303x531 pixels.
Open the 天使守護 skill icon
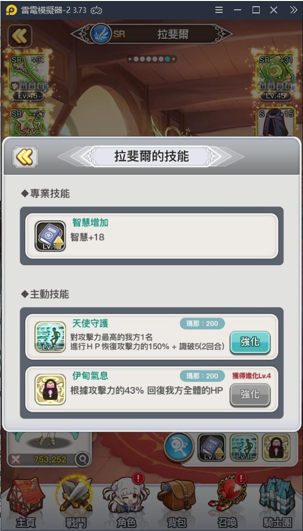50,337
